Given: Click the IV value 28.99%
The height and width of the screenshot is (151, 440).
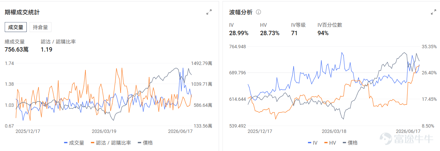Looking at the screenshot, I should [x=239, y=33].
